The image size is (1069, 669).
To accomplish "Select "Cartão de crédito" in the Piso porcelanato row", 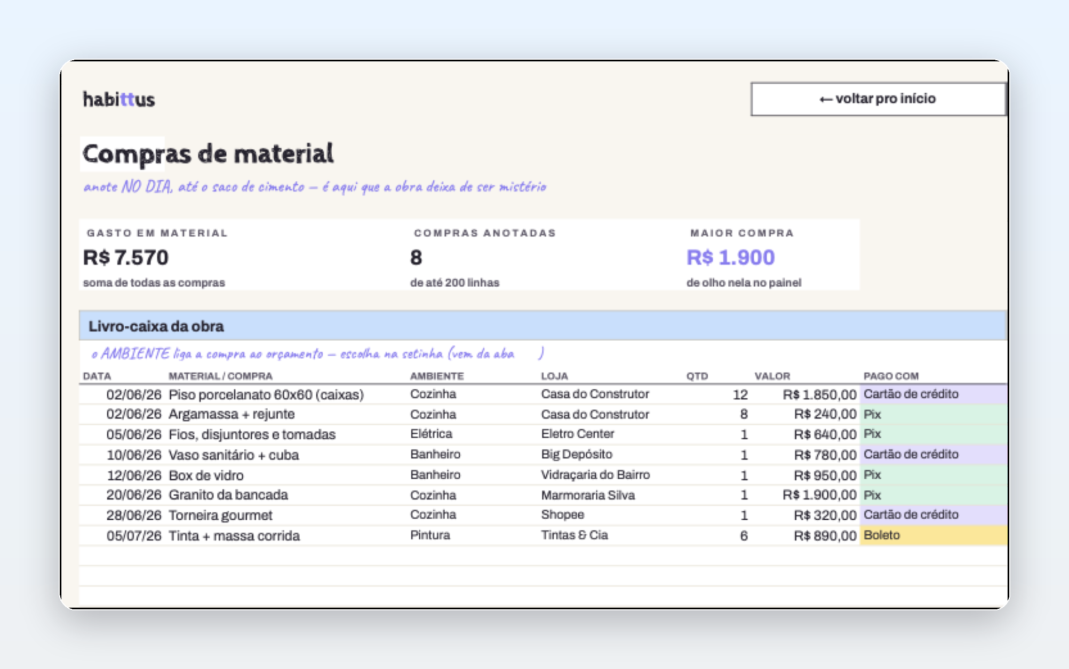I will (934, 394).
